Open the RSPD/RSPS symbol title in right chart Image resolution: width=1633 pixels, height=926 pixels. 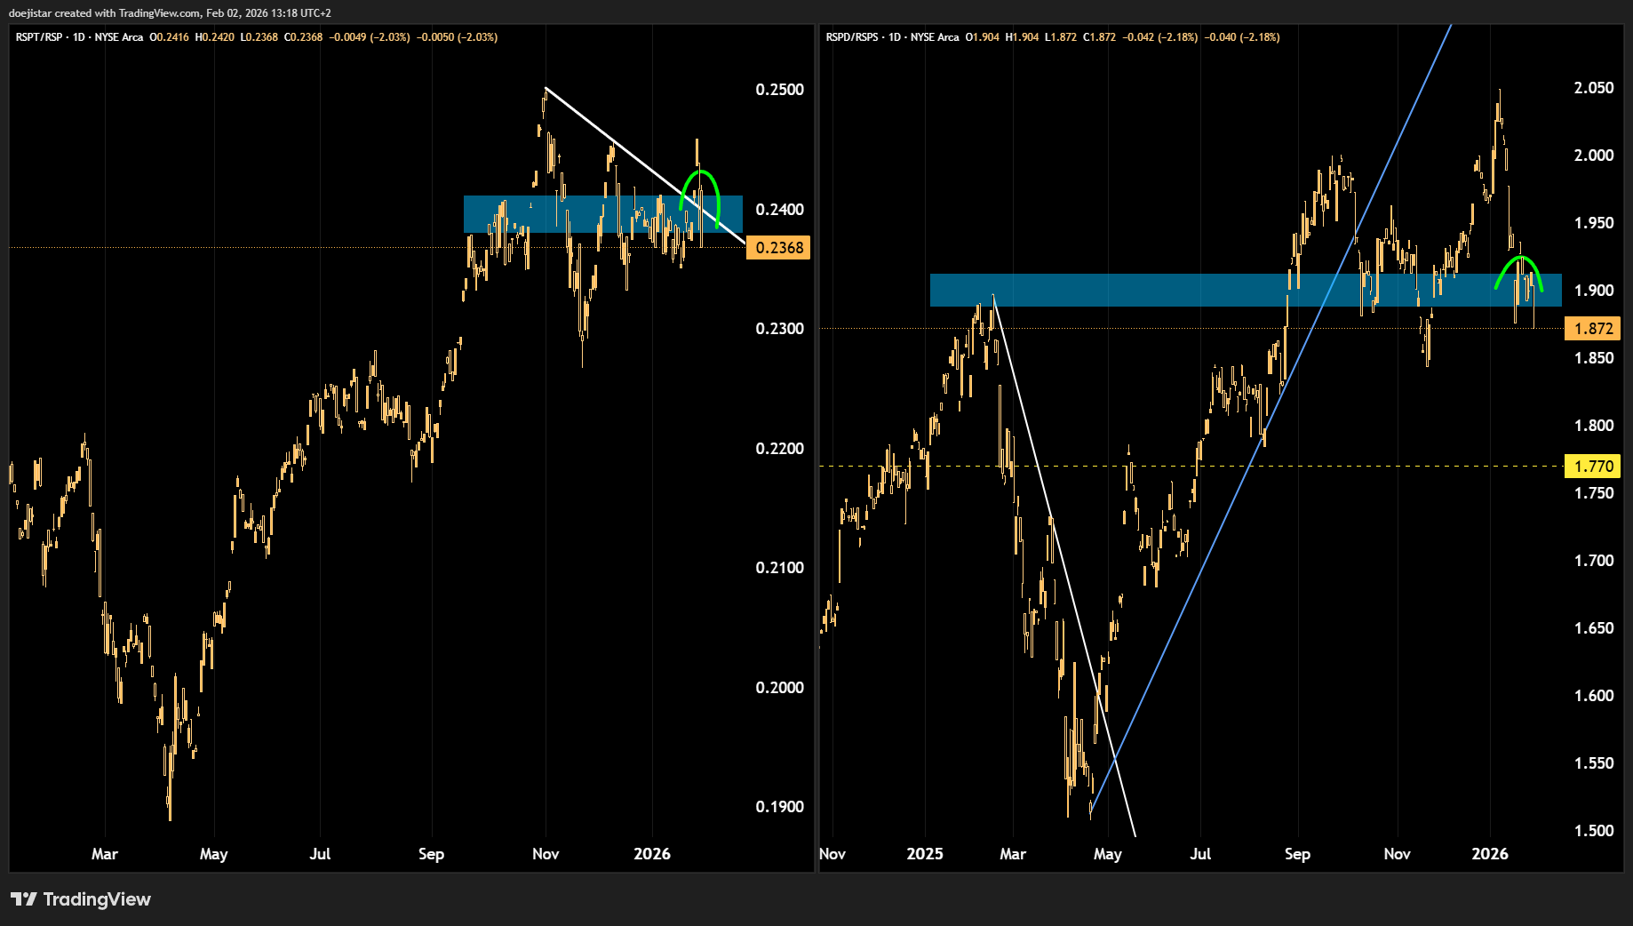click(x=851, y=37)
